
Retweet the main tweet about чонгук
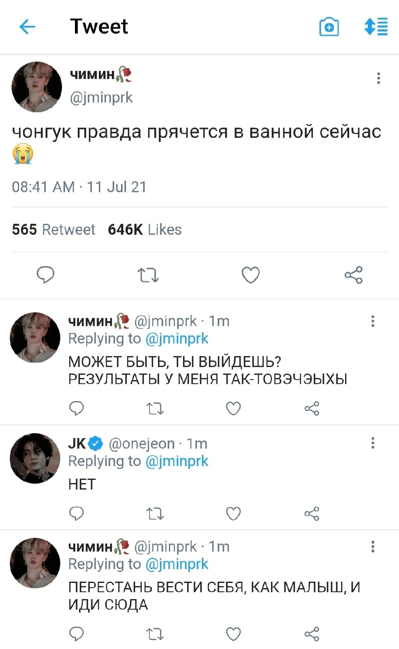(148, 275)
